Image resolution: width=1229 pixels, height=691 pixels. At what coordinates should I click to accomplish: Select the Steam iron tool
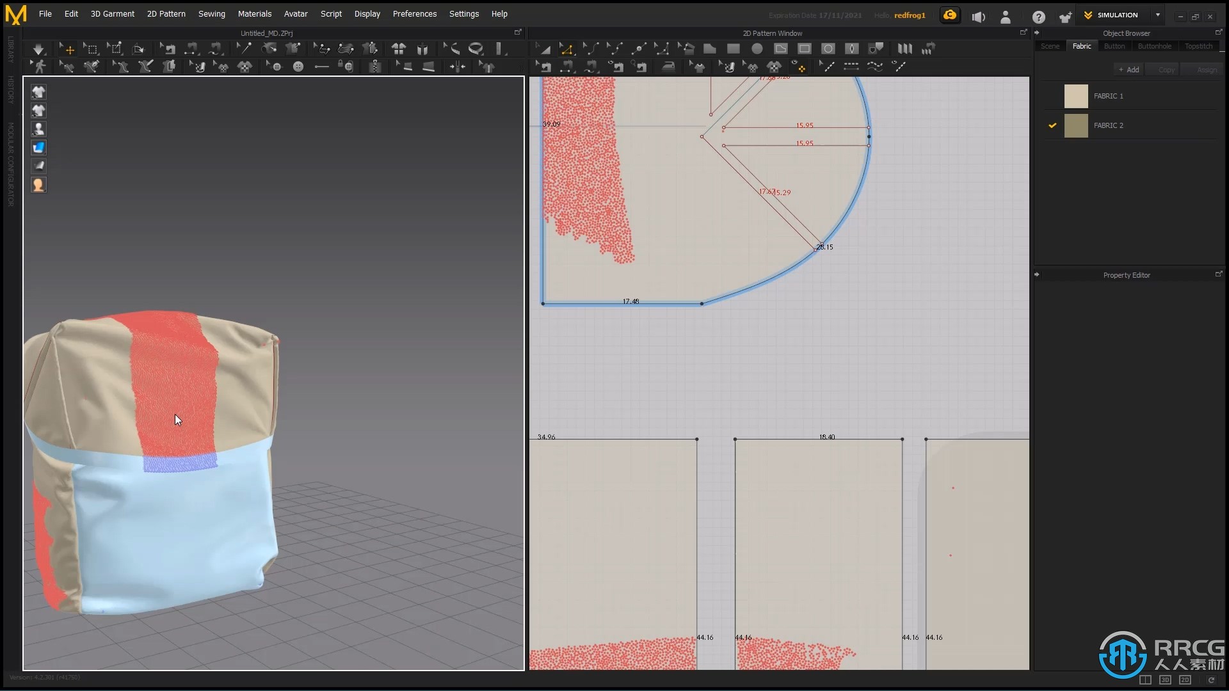668,66
